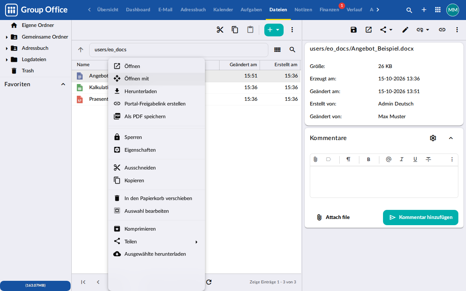Collapse the Favoriten section
Image resolution: width=466 pixels, height=291 pixels.
(x=63, y=84)
